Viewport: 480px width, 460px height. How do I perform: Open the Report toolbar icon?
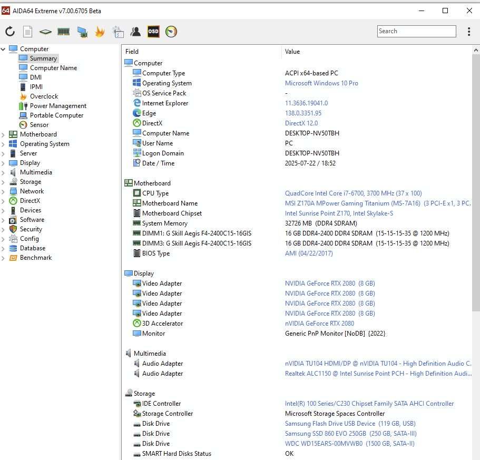27,31
